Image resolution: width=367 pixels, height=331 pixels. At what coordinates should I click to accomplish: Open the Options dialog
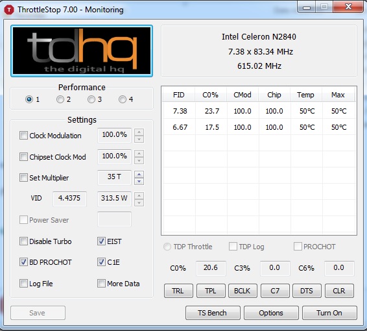coord(271,313)
